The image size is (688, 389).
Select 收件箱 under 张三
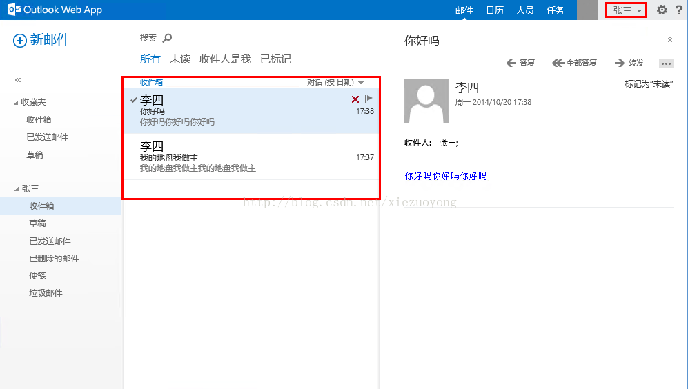tap(60, 206)
